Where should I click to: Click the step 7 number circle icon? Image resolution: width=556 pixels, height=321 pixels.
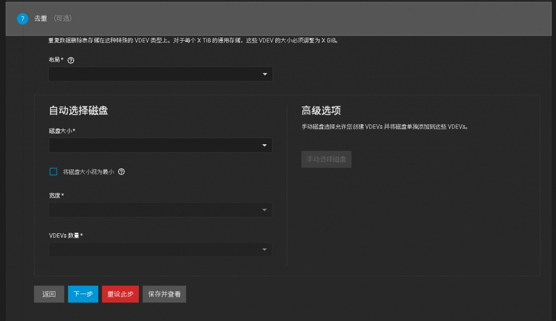22,18
